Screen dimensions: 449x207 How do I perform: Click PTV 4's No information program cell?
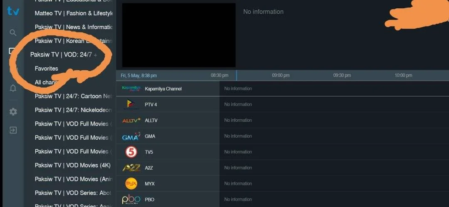click(x=334, y=104)
